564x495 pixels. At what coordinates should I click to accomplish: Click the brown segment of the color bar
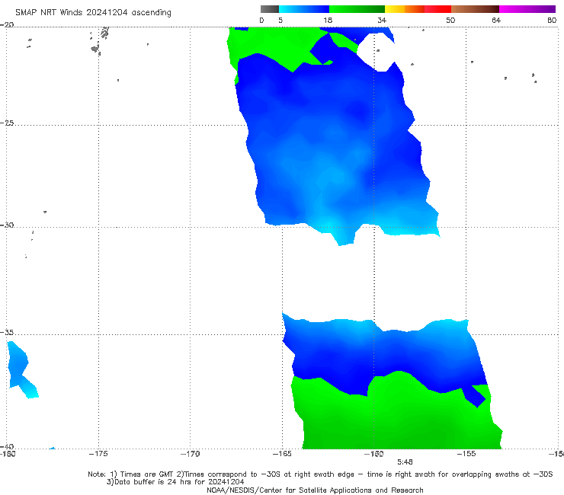pos(475,9)
